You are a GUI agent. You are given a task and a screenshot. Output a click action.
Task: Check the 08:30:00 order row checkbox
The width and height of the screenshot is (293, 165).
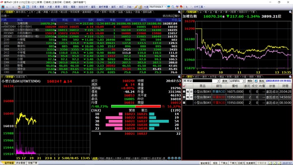pyautogui.click(x=184, y=103)
